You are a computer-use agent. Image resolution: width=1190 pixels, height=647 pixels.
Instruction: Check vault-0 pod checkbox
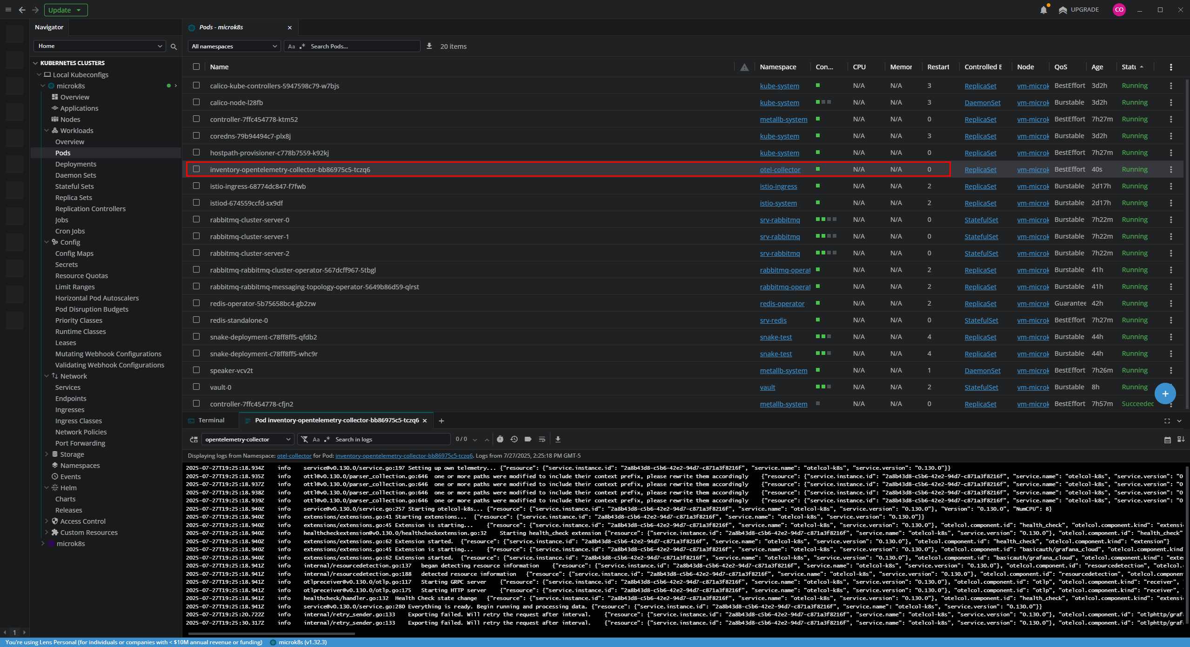point(196,387)
